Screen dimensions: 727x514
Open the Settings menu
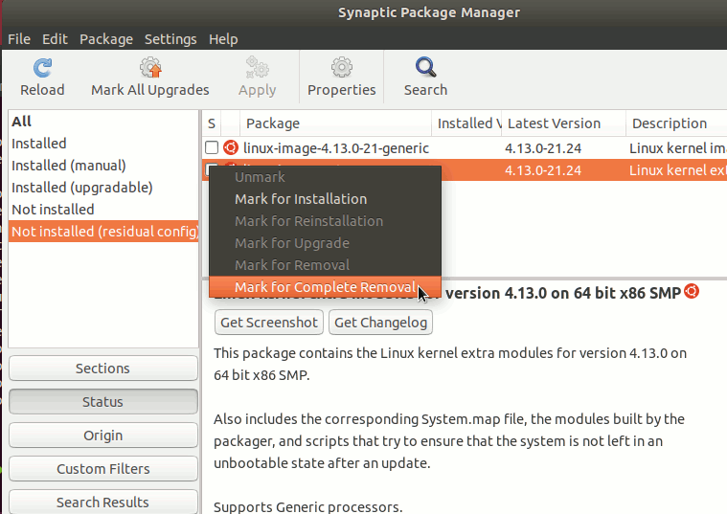click(x=170, y=39)
